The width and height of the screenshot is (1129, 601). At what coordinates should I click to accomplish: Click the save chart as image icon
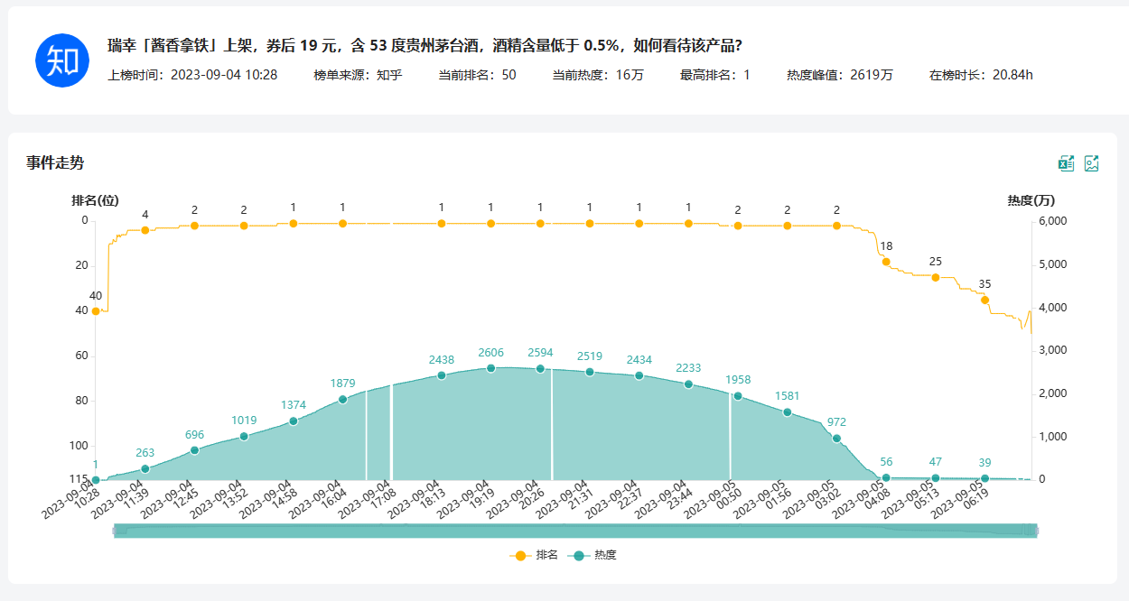pyautogui.click(x=1092, y=163)
